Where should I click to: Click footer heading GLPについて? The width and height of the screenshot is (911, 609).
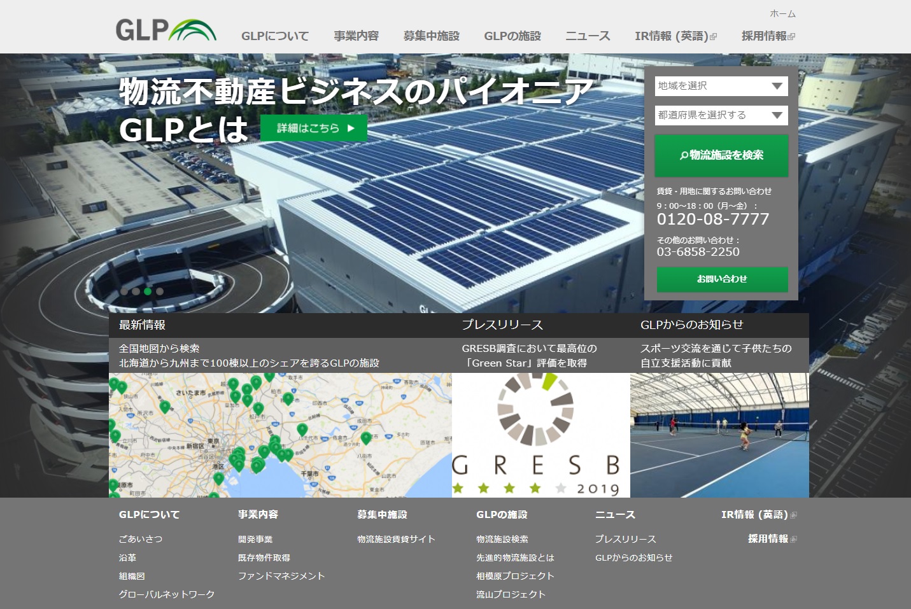(x=150, y=515)
